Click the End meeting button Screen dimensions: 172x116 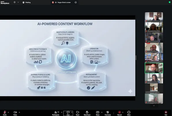tap(166, 113)
